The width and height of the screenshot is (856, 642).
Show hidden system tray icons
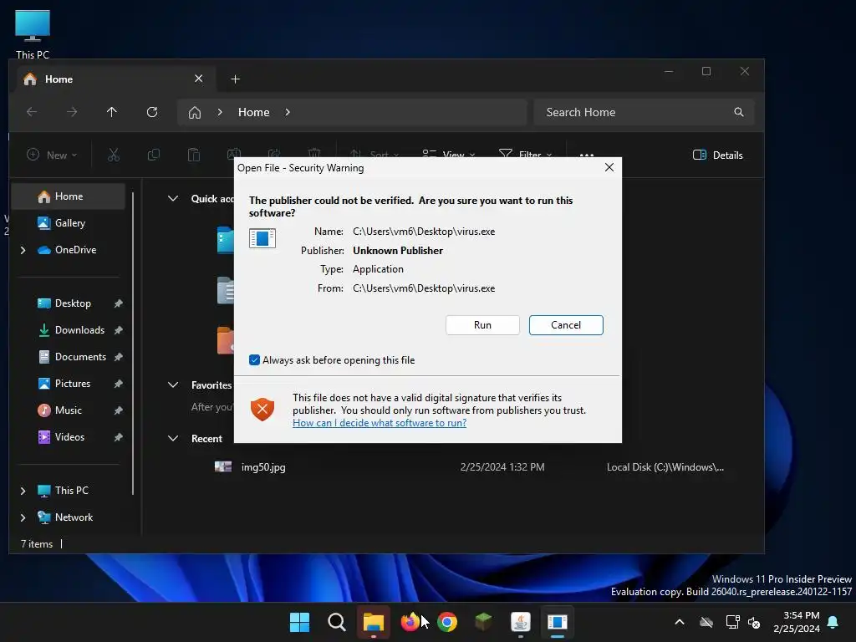click(x=680, y=622)
